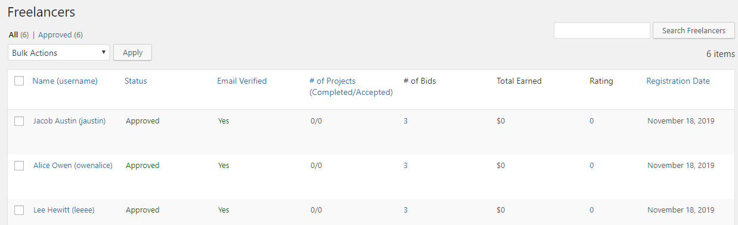Viewport: 738px width, 225px height.
Task: Tick the checkbox for Lee Hewitt
Action: (x=19, y=210)
